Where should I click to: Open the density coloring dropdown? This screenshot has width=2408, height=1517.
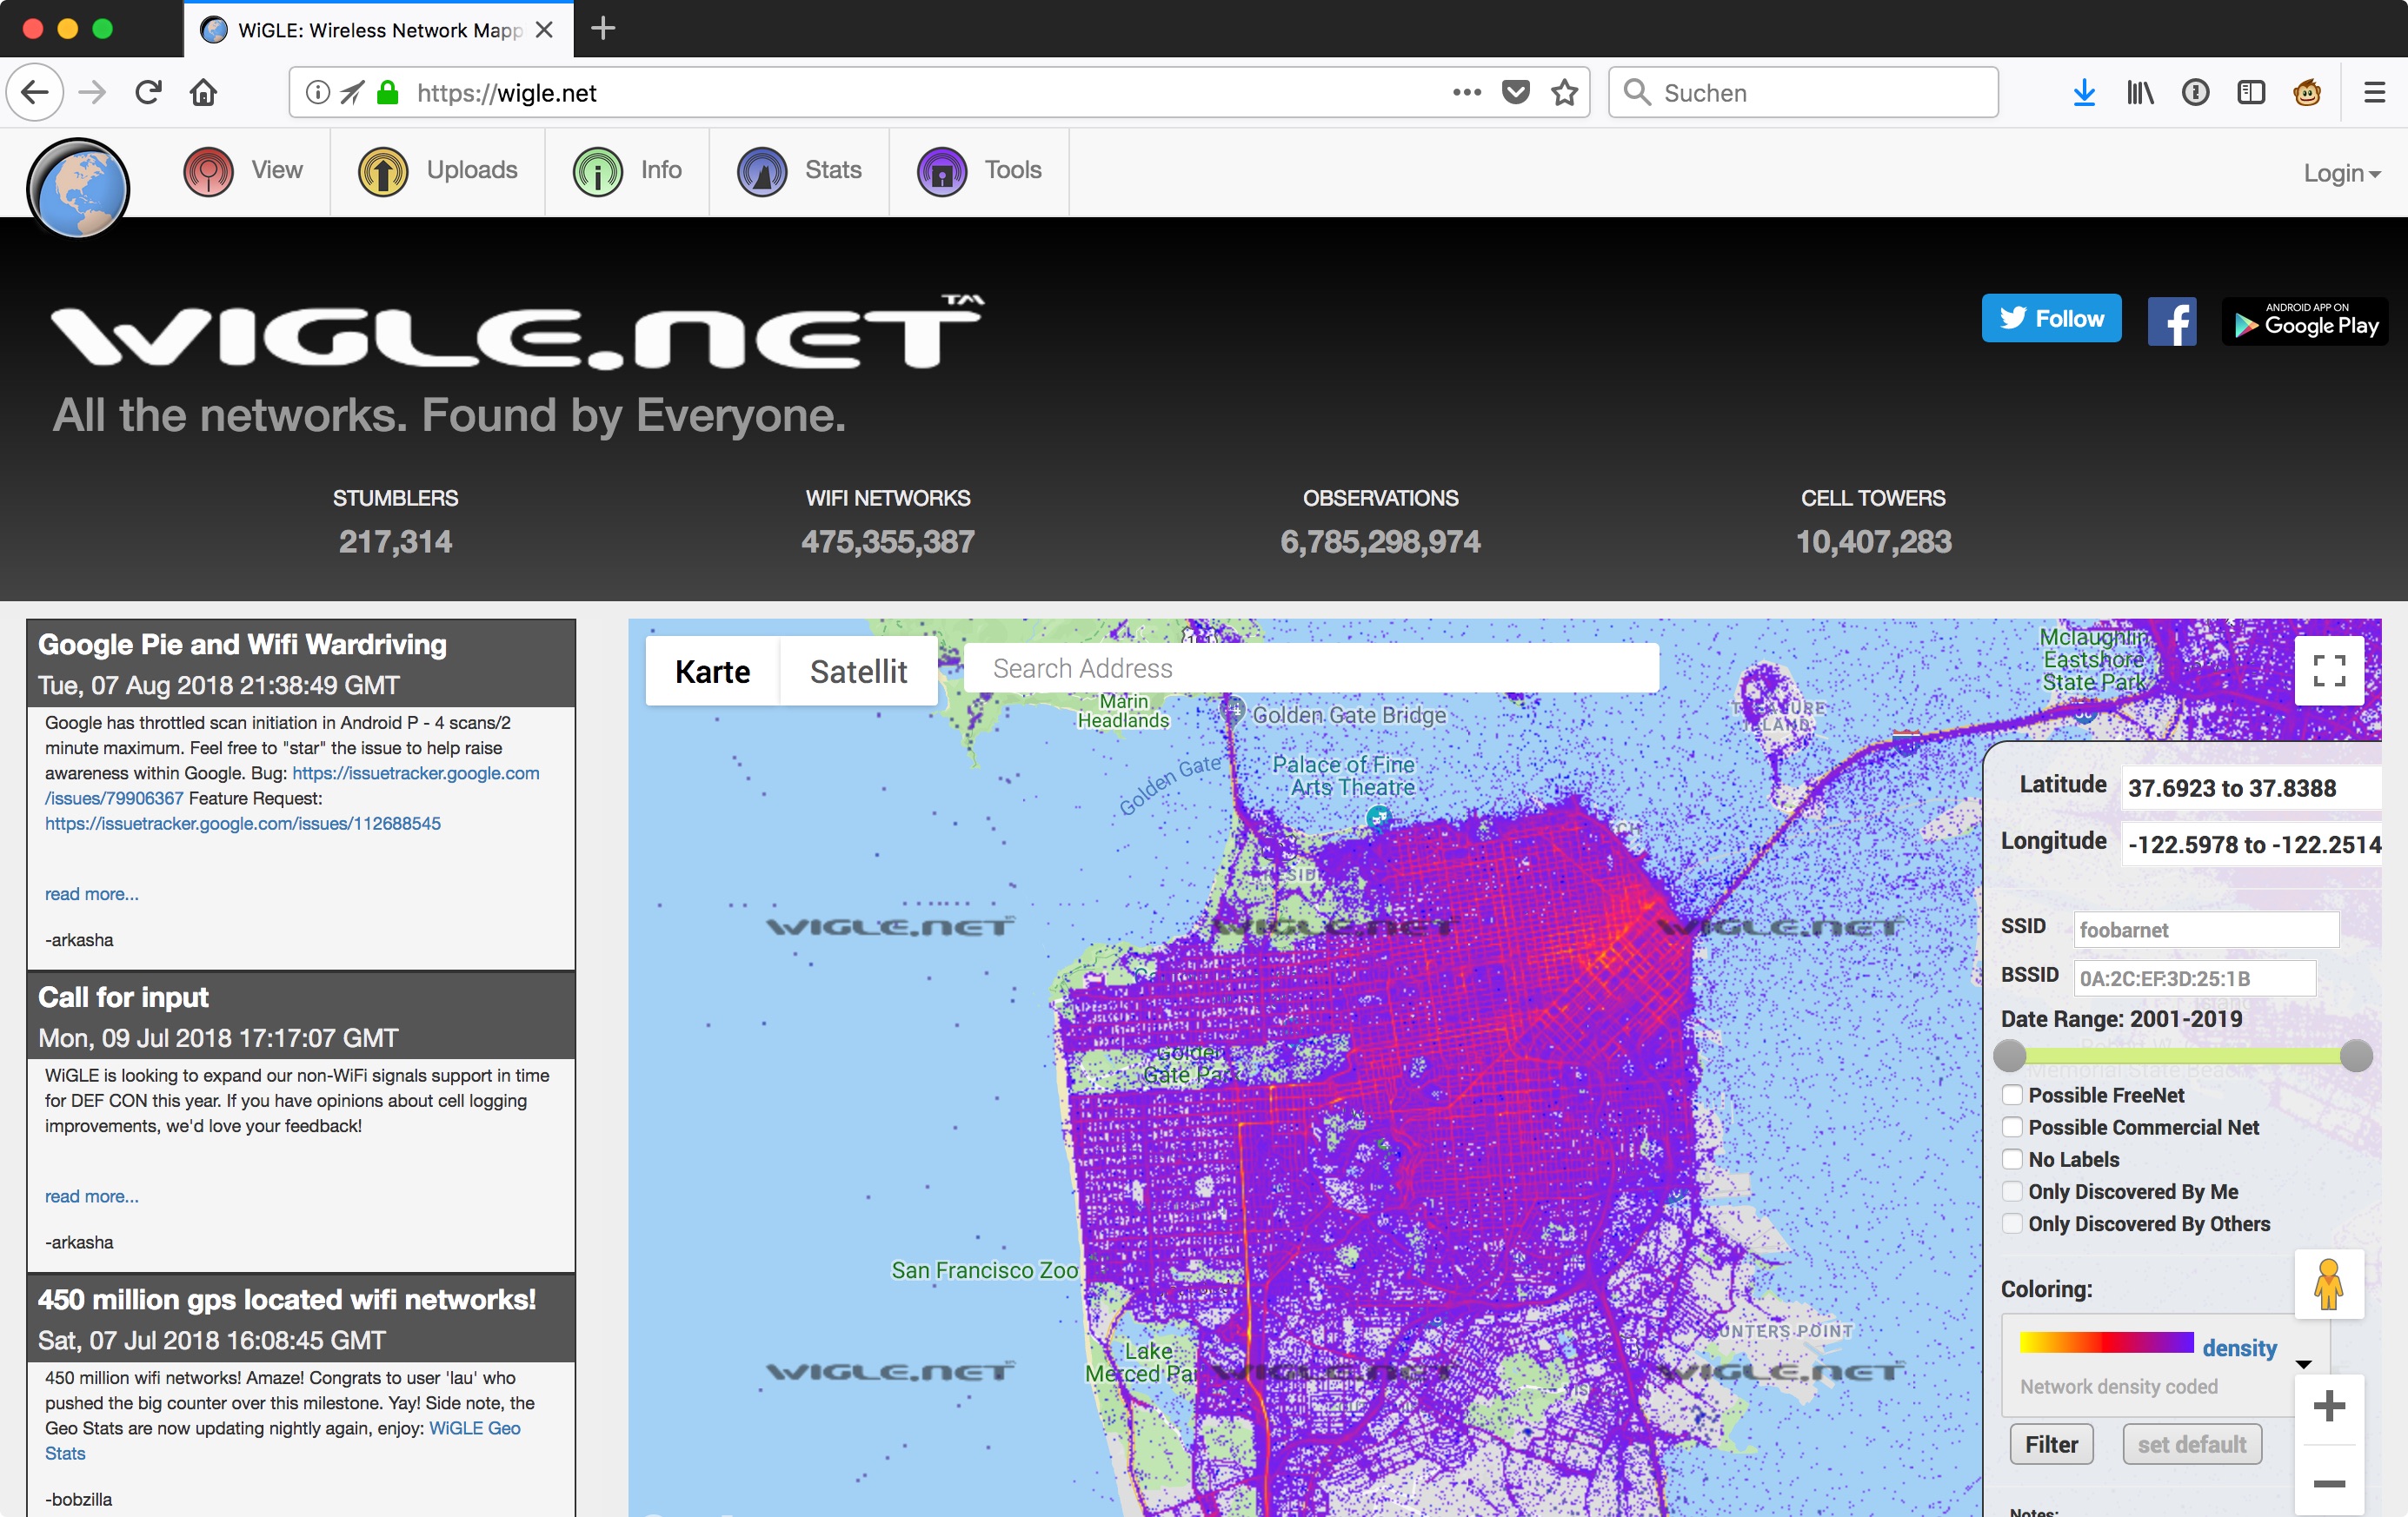tap(2303, 1363)
